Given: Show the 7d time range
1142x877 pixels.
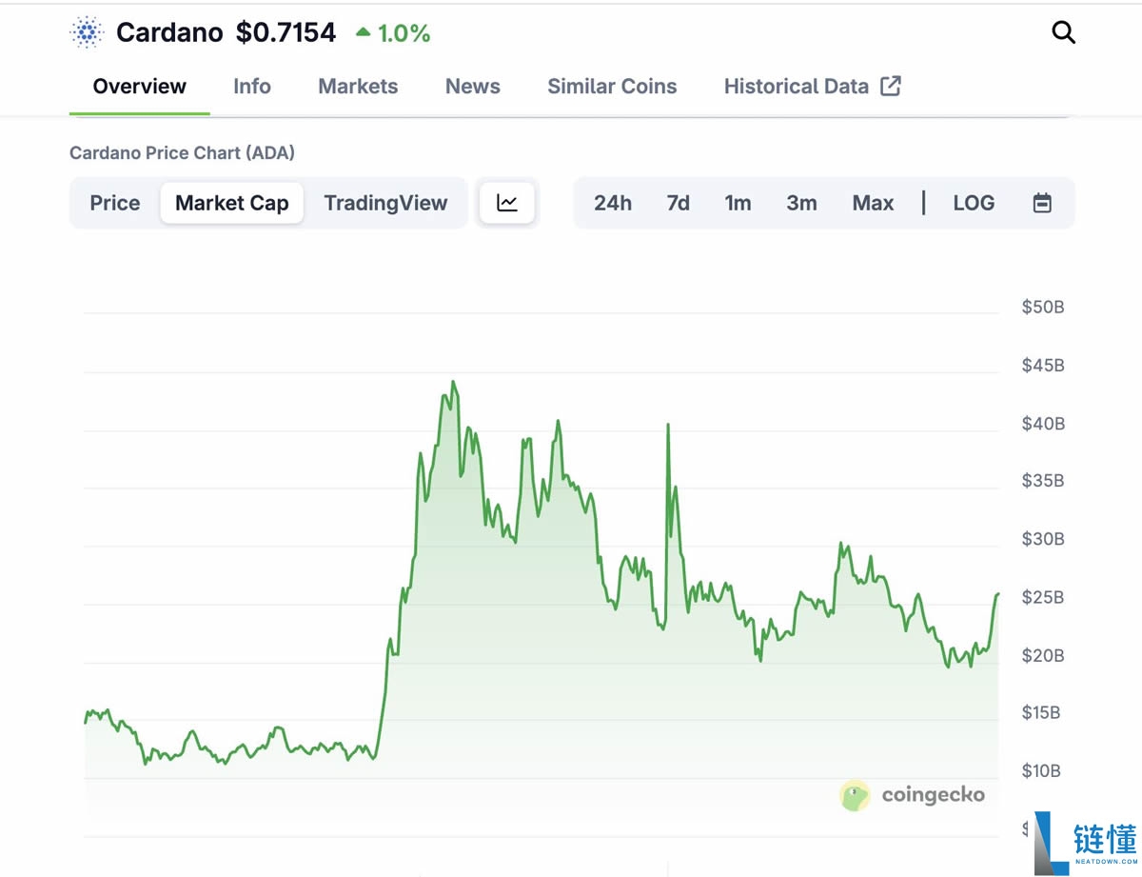Looking at the screenshot, I should 678,203.
